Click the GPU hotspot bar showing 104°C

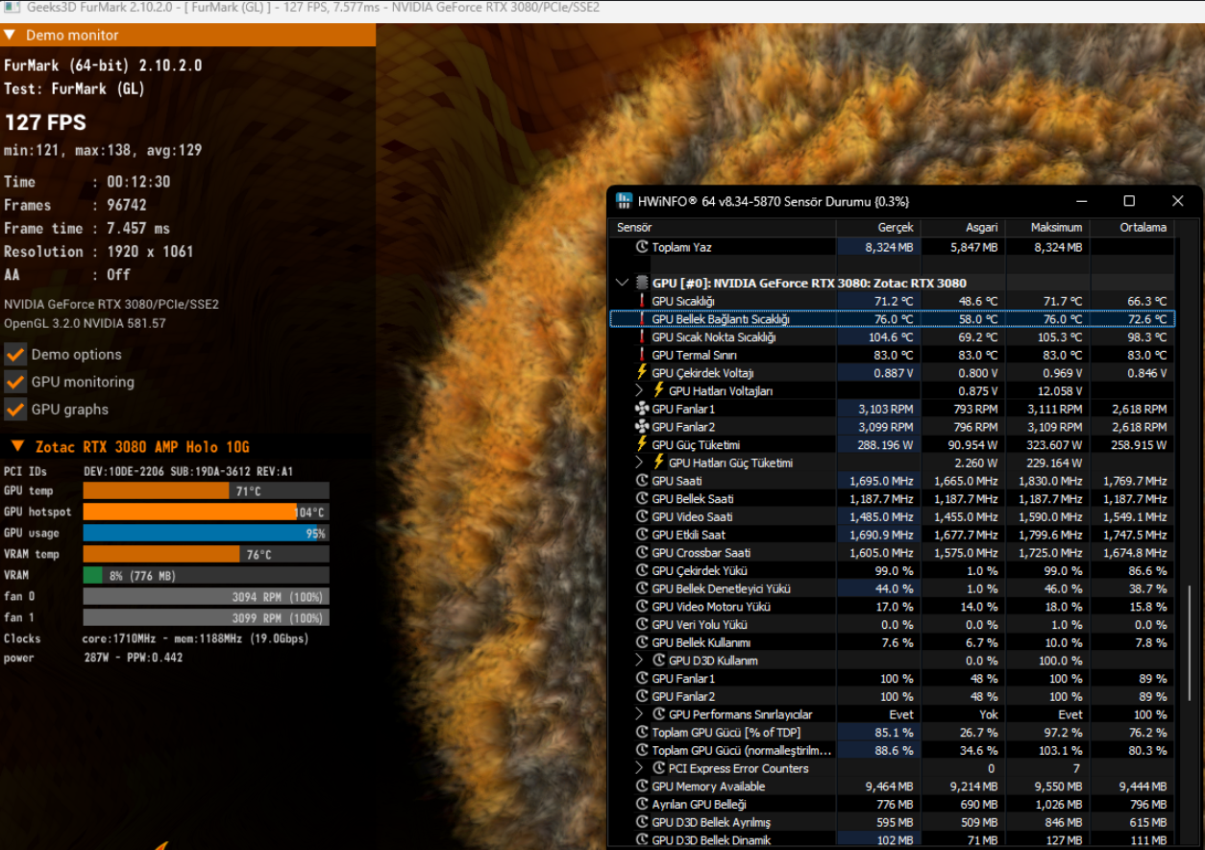(206, 512)
